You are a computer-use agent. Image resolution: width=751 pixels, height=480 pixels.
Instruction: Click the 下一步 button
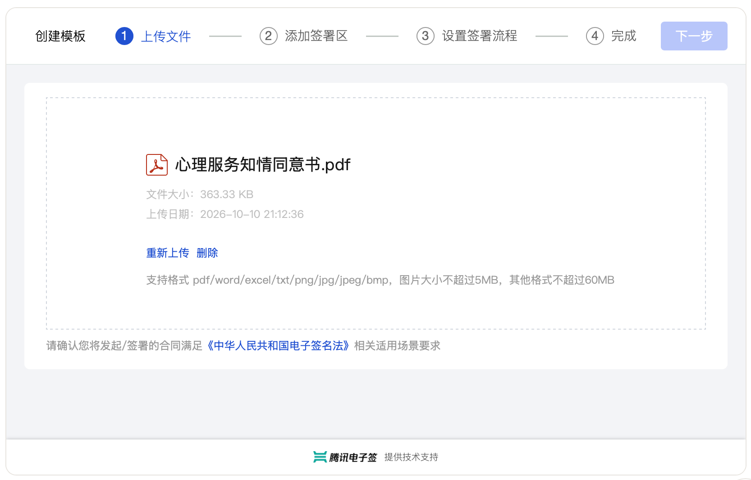(694, 36)
